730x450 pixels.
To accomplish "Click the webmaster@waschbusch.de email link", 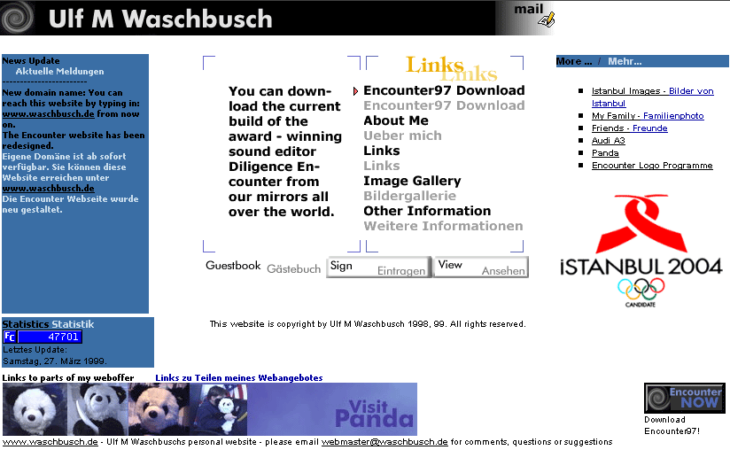I will pyautogui.click(x=384, y=441).
